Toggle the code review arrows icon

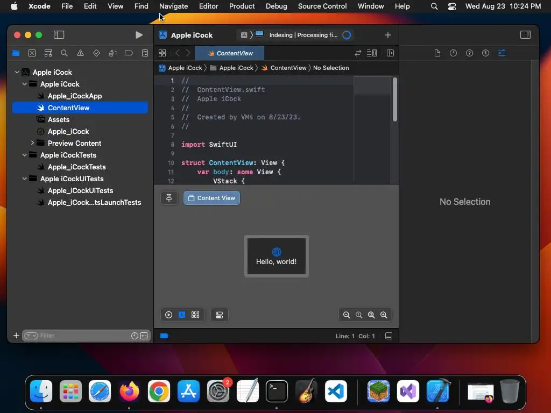click(x=358, y=53)
